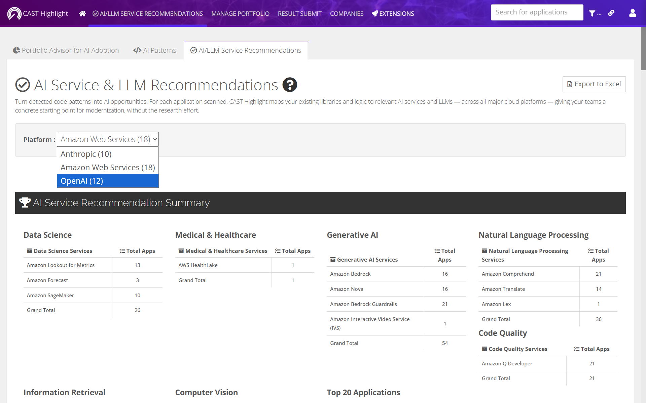The height and width of the screenshot is (403, 646).
Task: Select Amazon Web Services (18) option
Action: tap(108, 167)
